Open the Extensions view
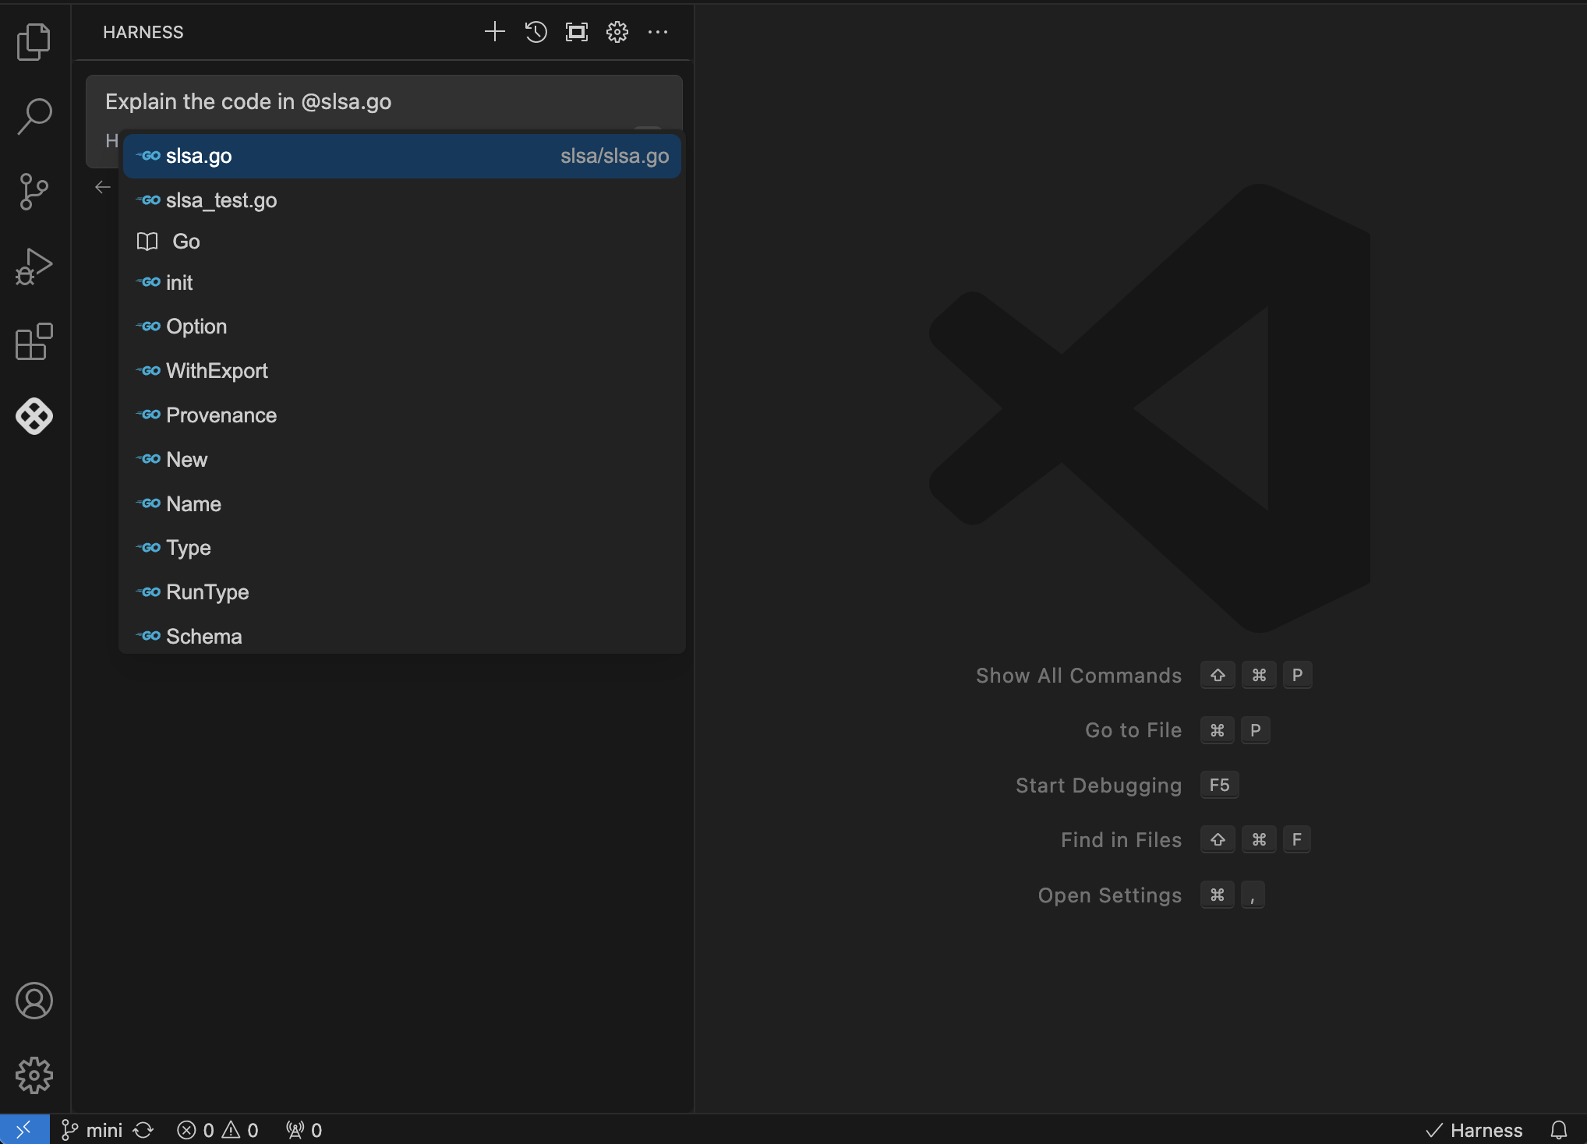Screen dimensions: 1587x1144 pyautogui.click(x=34, y=341)
